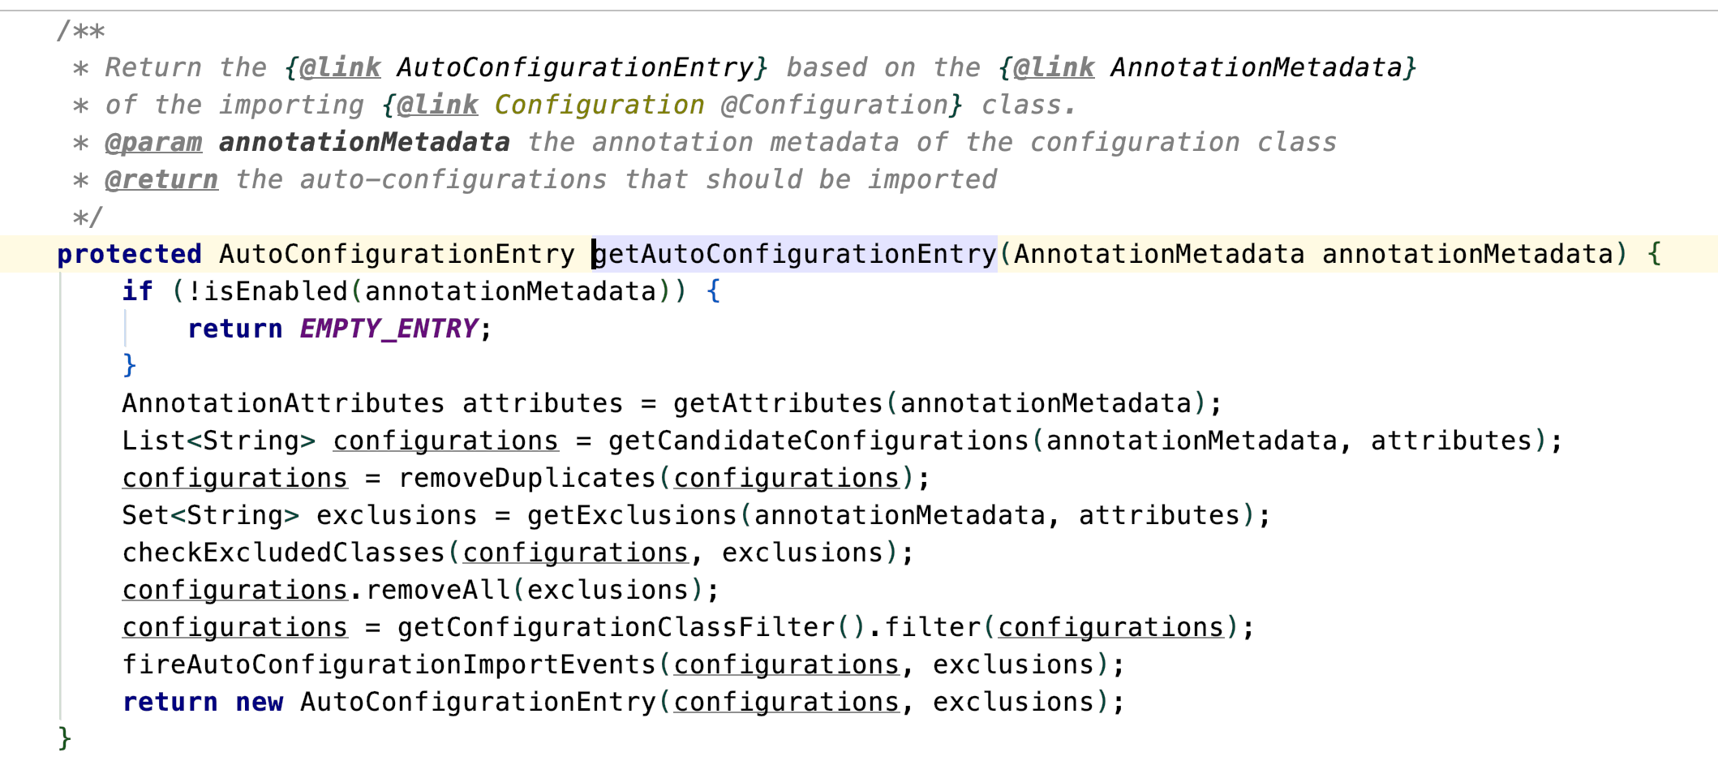
Task: Click the @return tag in the comment
Action: pyautogui.click(x=161, y=180)
